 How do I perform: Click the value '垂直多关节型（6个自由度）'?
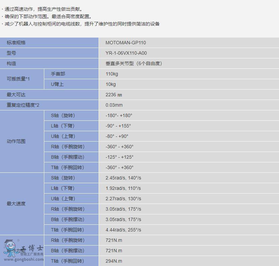tap(134, 63)
